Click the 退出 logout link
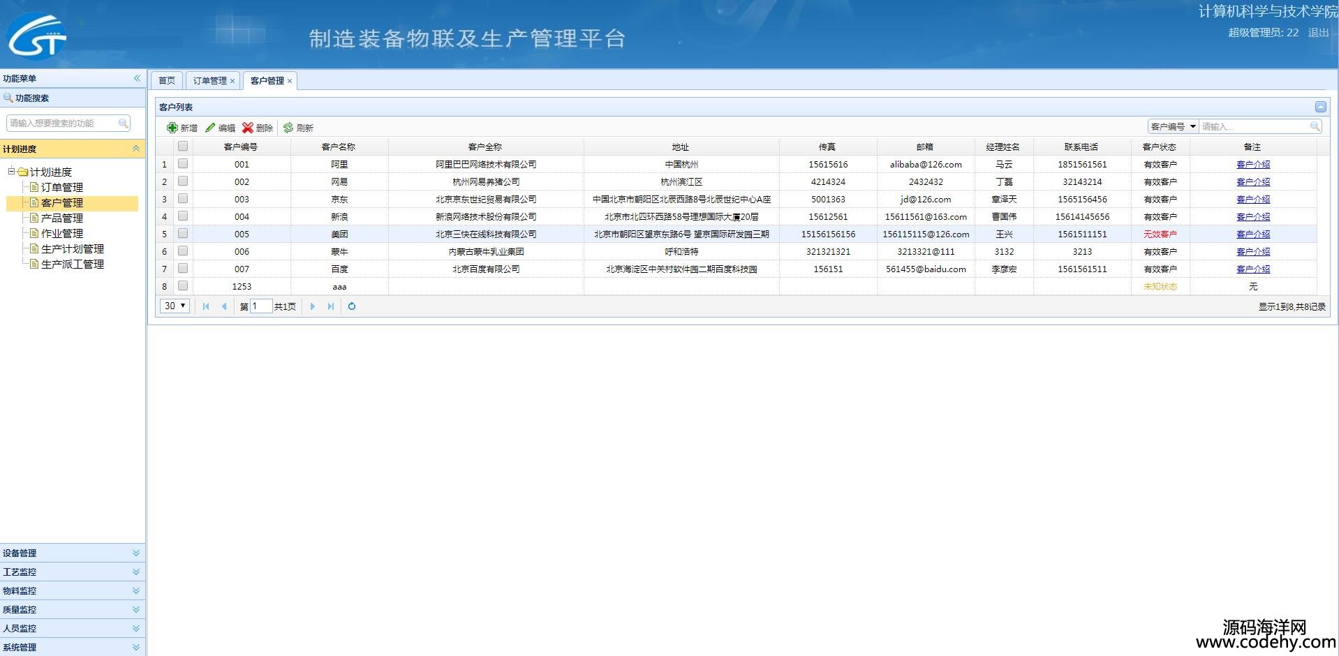Image resolution: width=1339 pixels, height=656 pixels. (1317, 33)
